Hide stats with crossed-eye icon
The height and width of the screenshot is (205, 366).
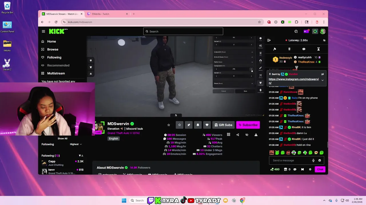[247, 135]
